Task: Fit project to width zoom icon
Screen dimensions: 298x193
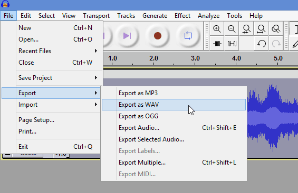Action: (261, 29)
